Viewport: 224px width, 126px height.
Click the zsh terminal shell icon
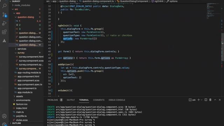tap(190, 100)
